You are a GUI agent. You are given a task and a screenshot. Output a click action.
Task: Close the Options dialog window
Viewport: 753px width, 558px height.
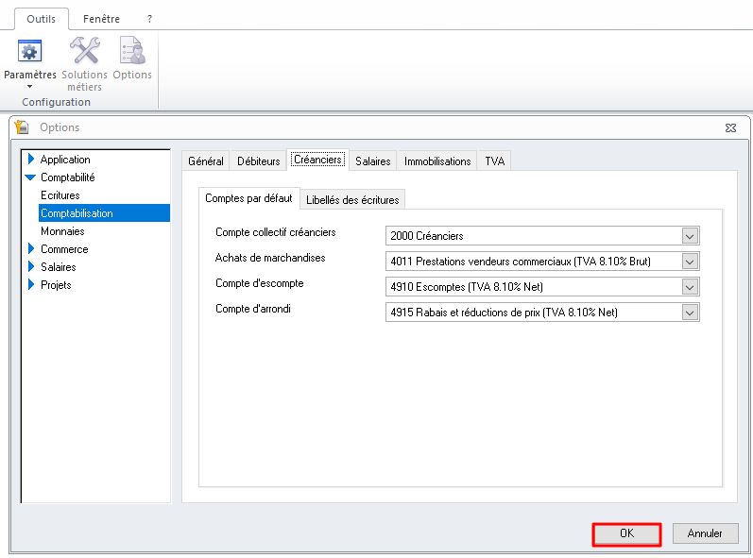(x=730, y=127)
